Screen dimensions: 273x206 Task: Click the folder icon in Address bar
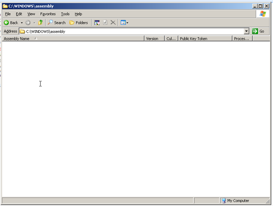tap(22, 31)
